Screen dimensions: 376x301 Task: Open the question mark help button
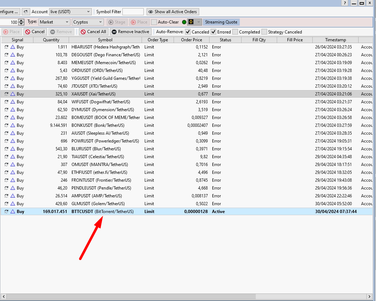345,3
